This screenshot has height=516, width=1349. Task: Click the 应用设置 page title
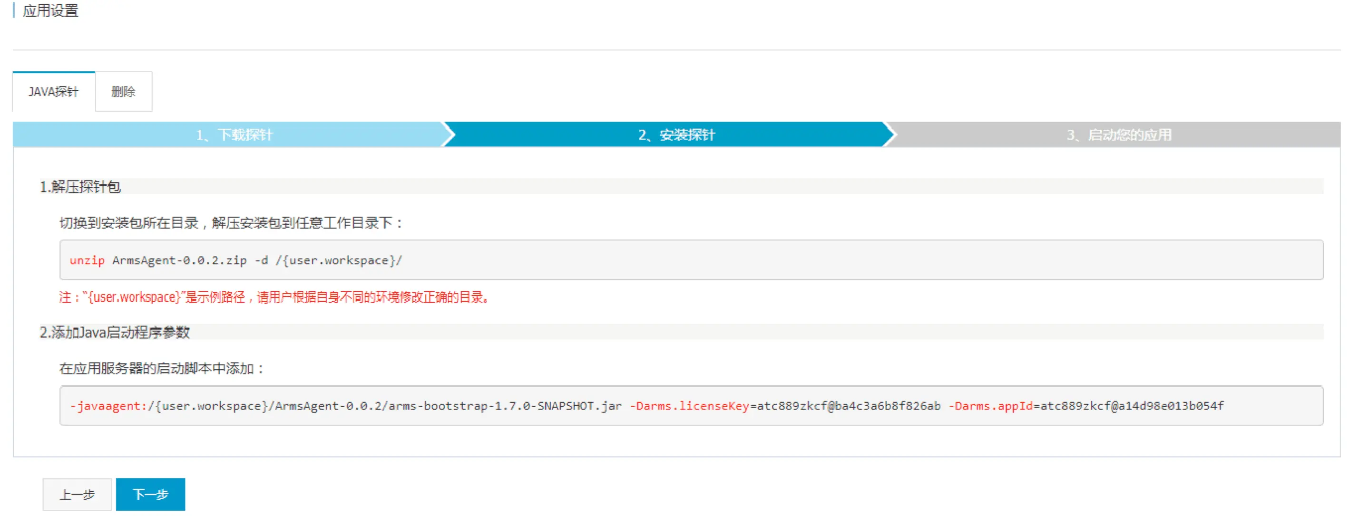[x=50, y=10]
